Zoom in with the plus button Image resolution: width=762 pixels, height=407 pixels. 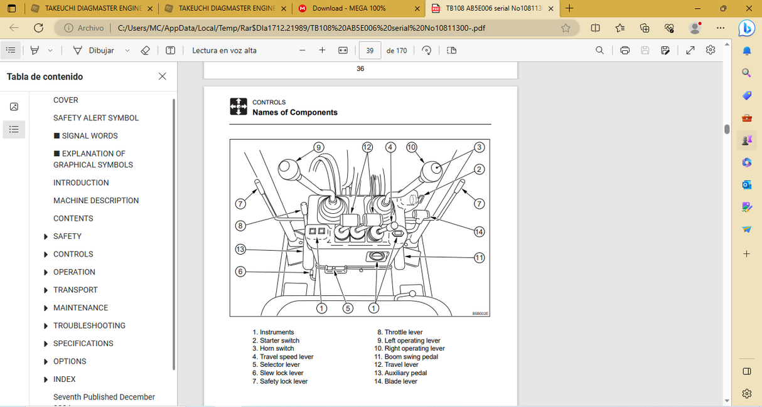point(322,50)
